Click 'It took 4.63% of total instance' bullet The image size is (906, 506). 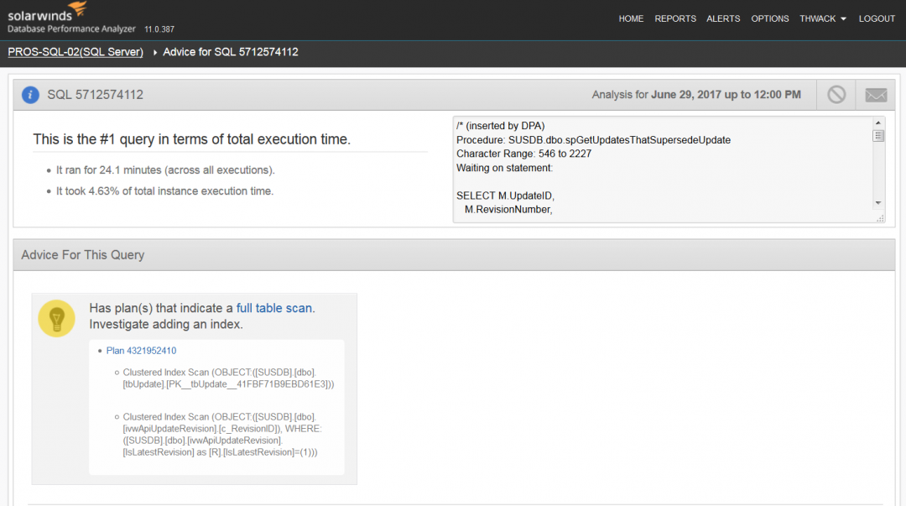click(164, 190)
